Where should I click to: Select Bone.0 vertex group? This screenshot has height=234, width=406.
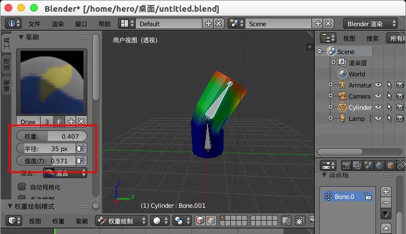[348, 196]
